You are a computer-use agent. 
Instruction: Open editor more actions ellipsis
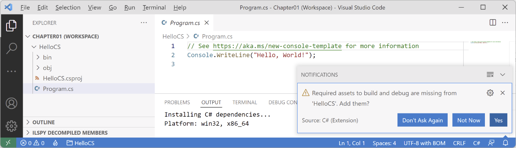point(506,22)
